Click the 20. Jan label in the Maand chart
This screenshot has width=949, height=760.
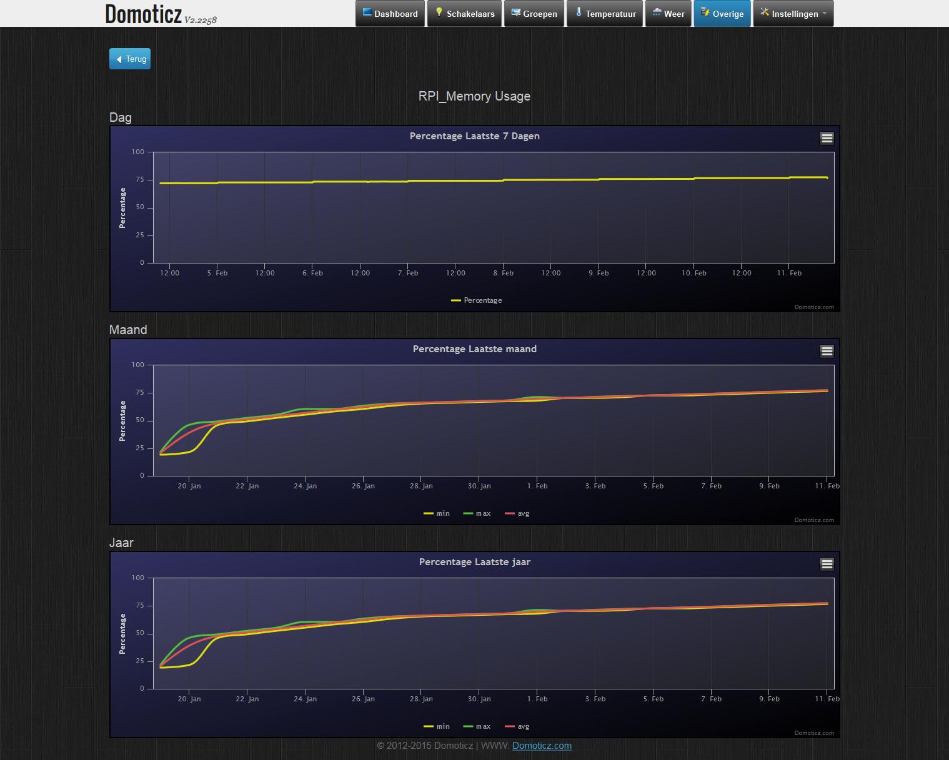[x=189, y=486]
